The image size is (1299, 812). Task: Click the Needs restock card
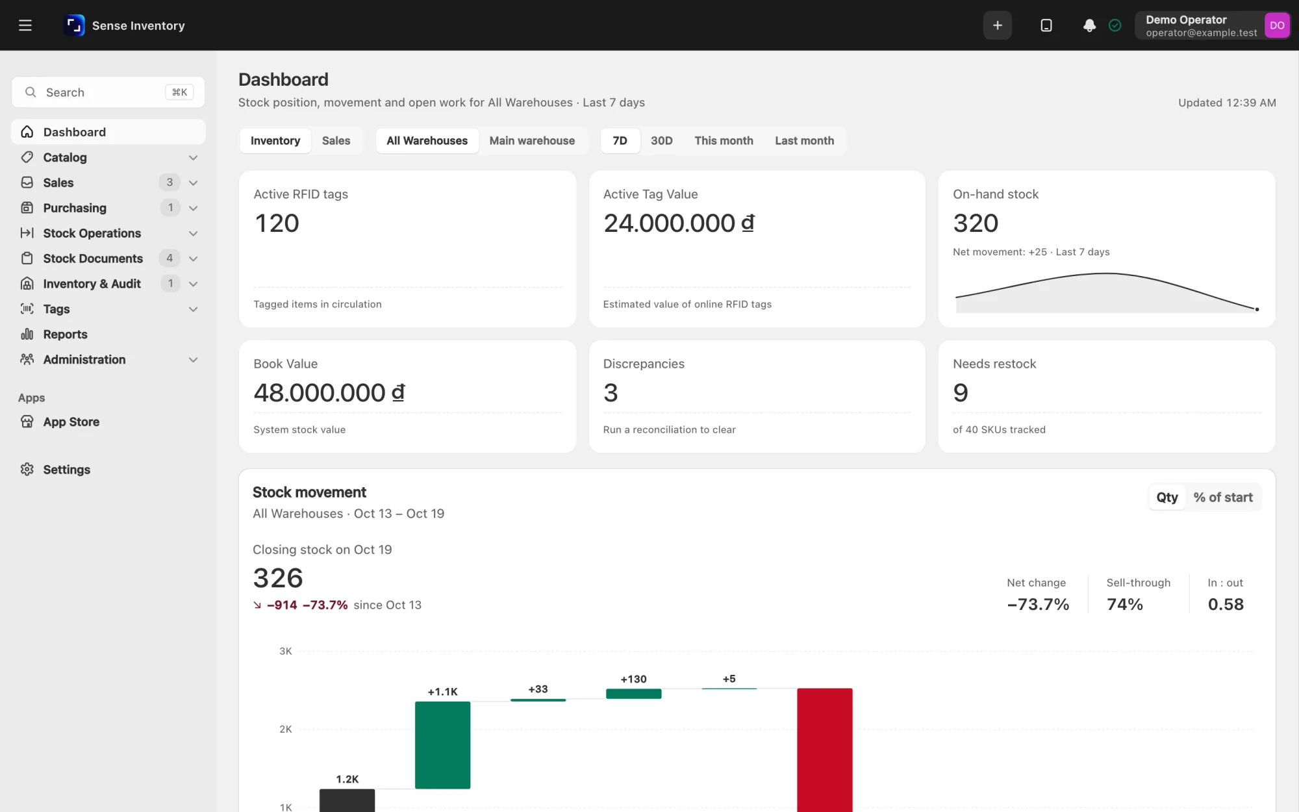click(x=1106, y=396)
